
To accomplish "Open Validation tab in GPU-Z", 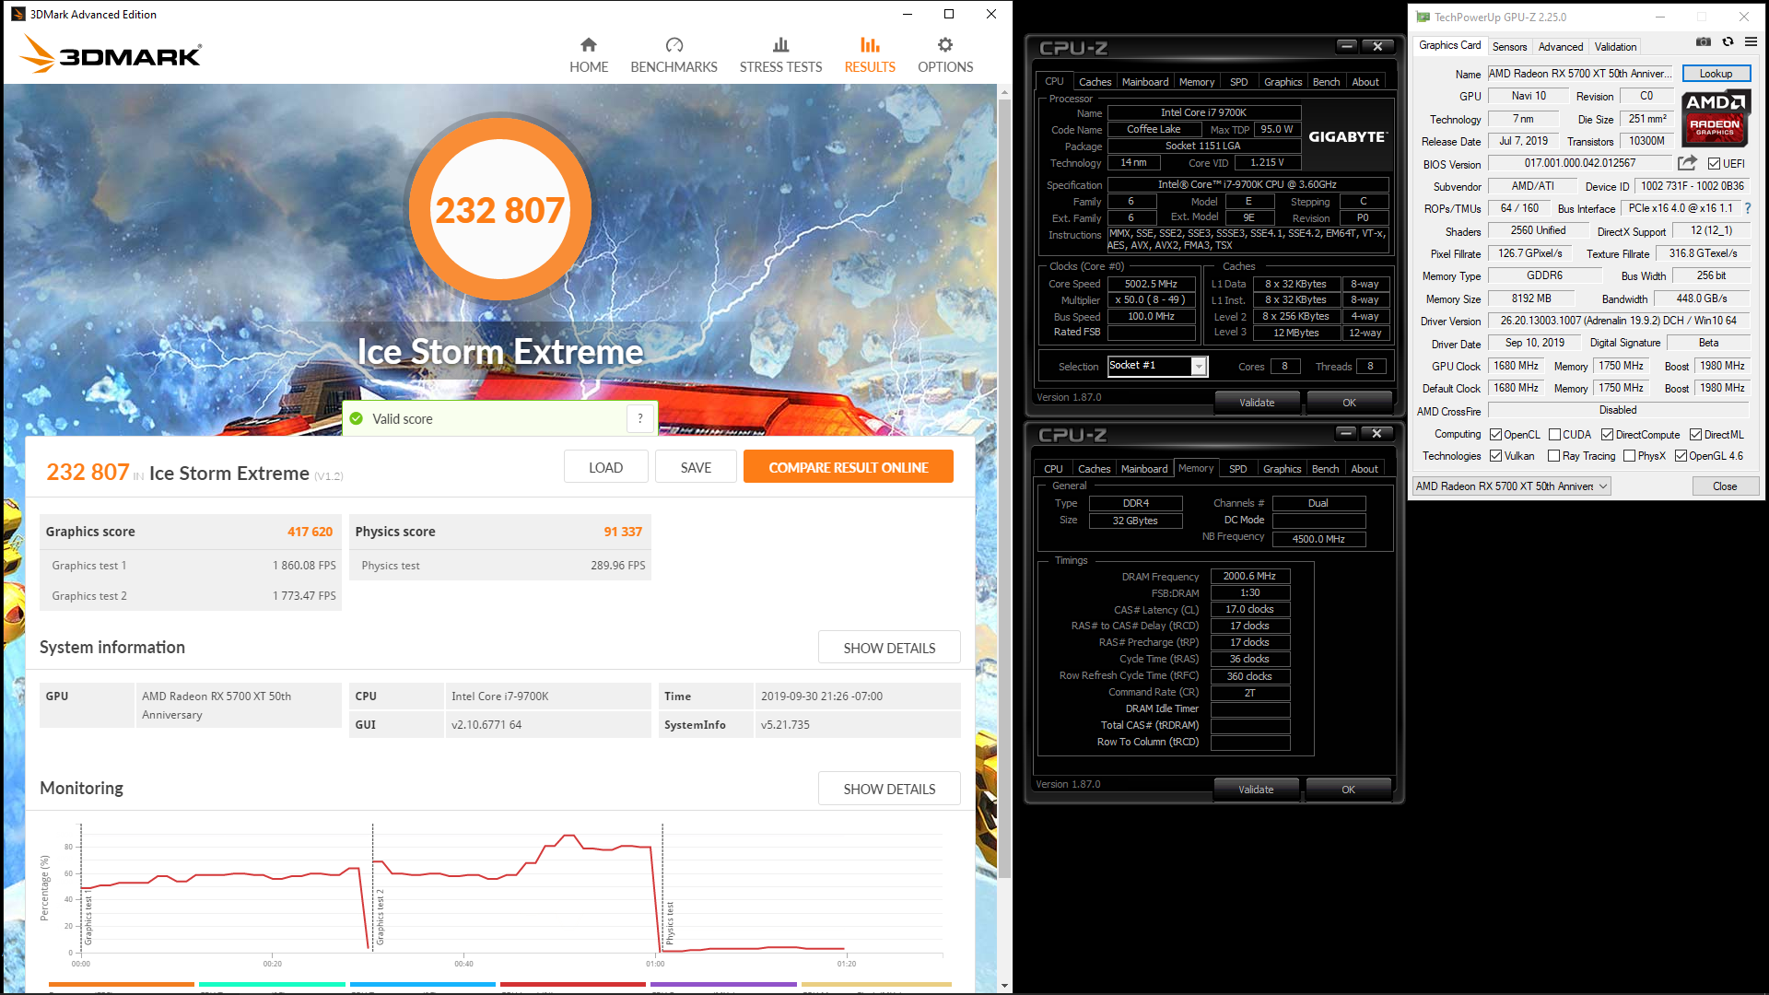I will point(1615,46).
